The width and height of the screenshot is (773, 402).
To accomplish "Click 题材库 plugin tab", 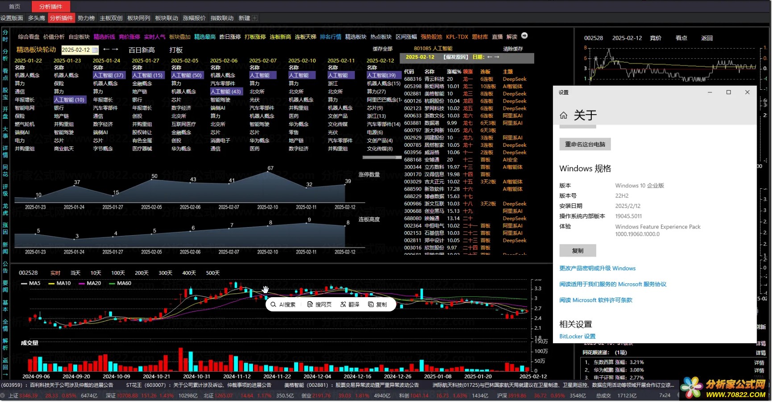I will (480, 37).
